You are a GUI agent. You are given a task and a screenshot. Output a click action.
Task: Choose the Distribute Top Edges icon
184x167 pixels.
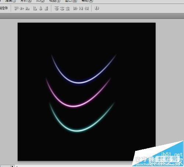(x=57, y=8)
